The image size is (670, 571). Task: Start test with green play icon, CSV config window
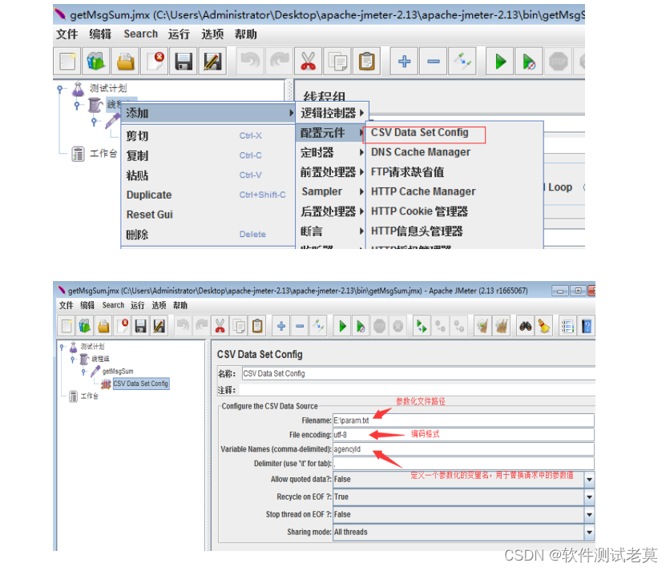tap(342, 326)
